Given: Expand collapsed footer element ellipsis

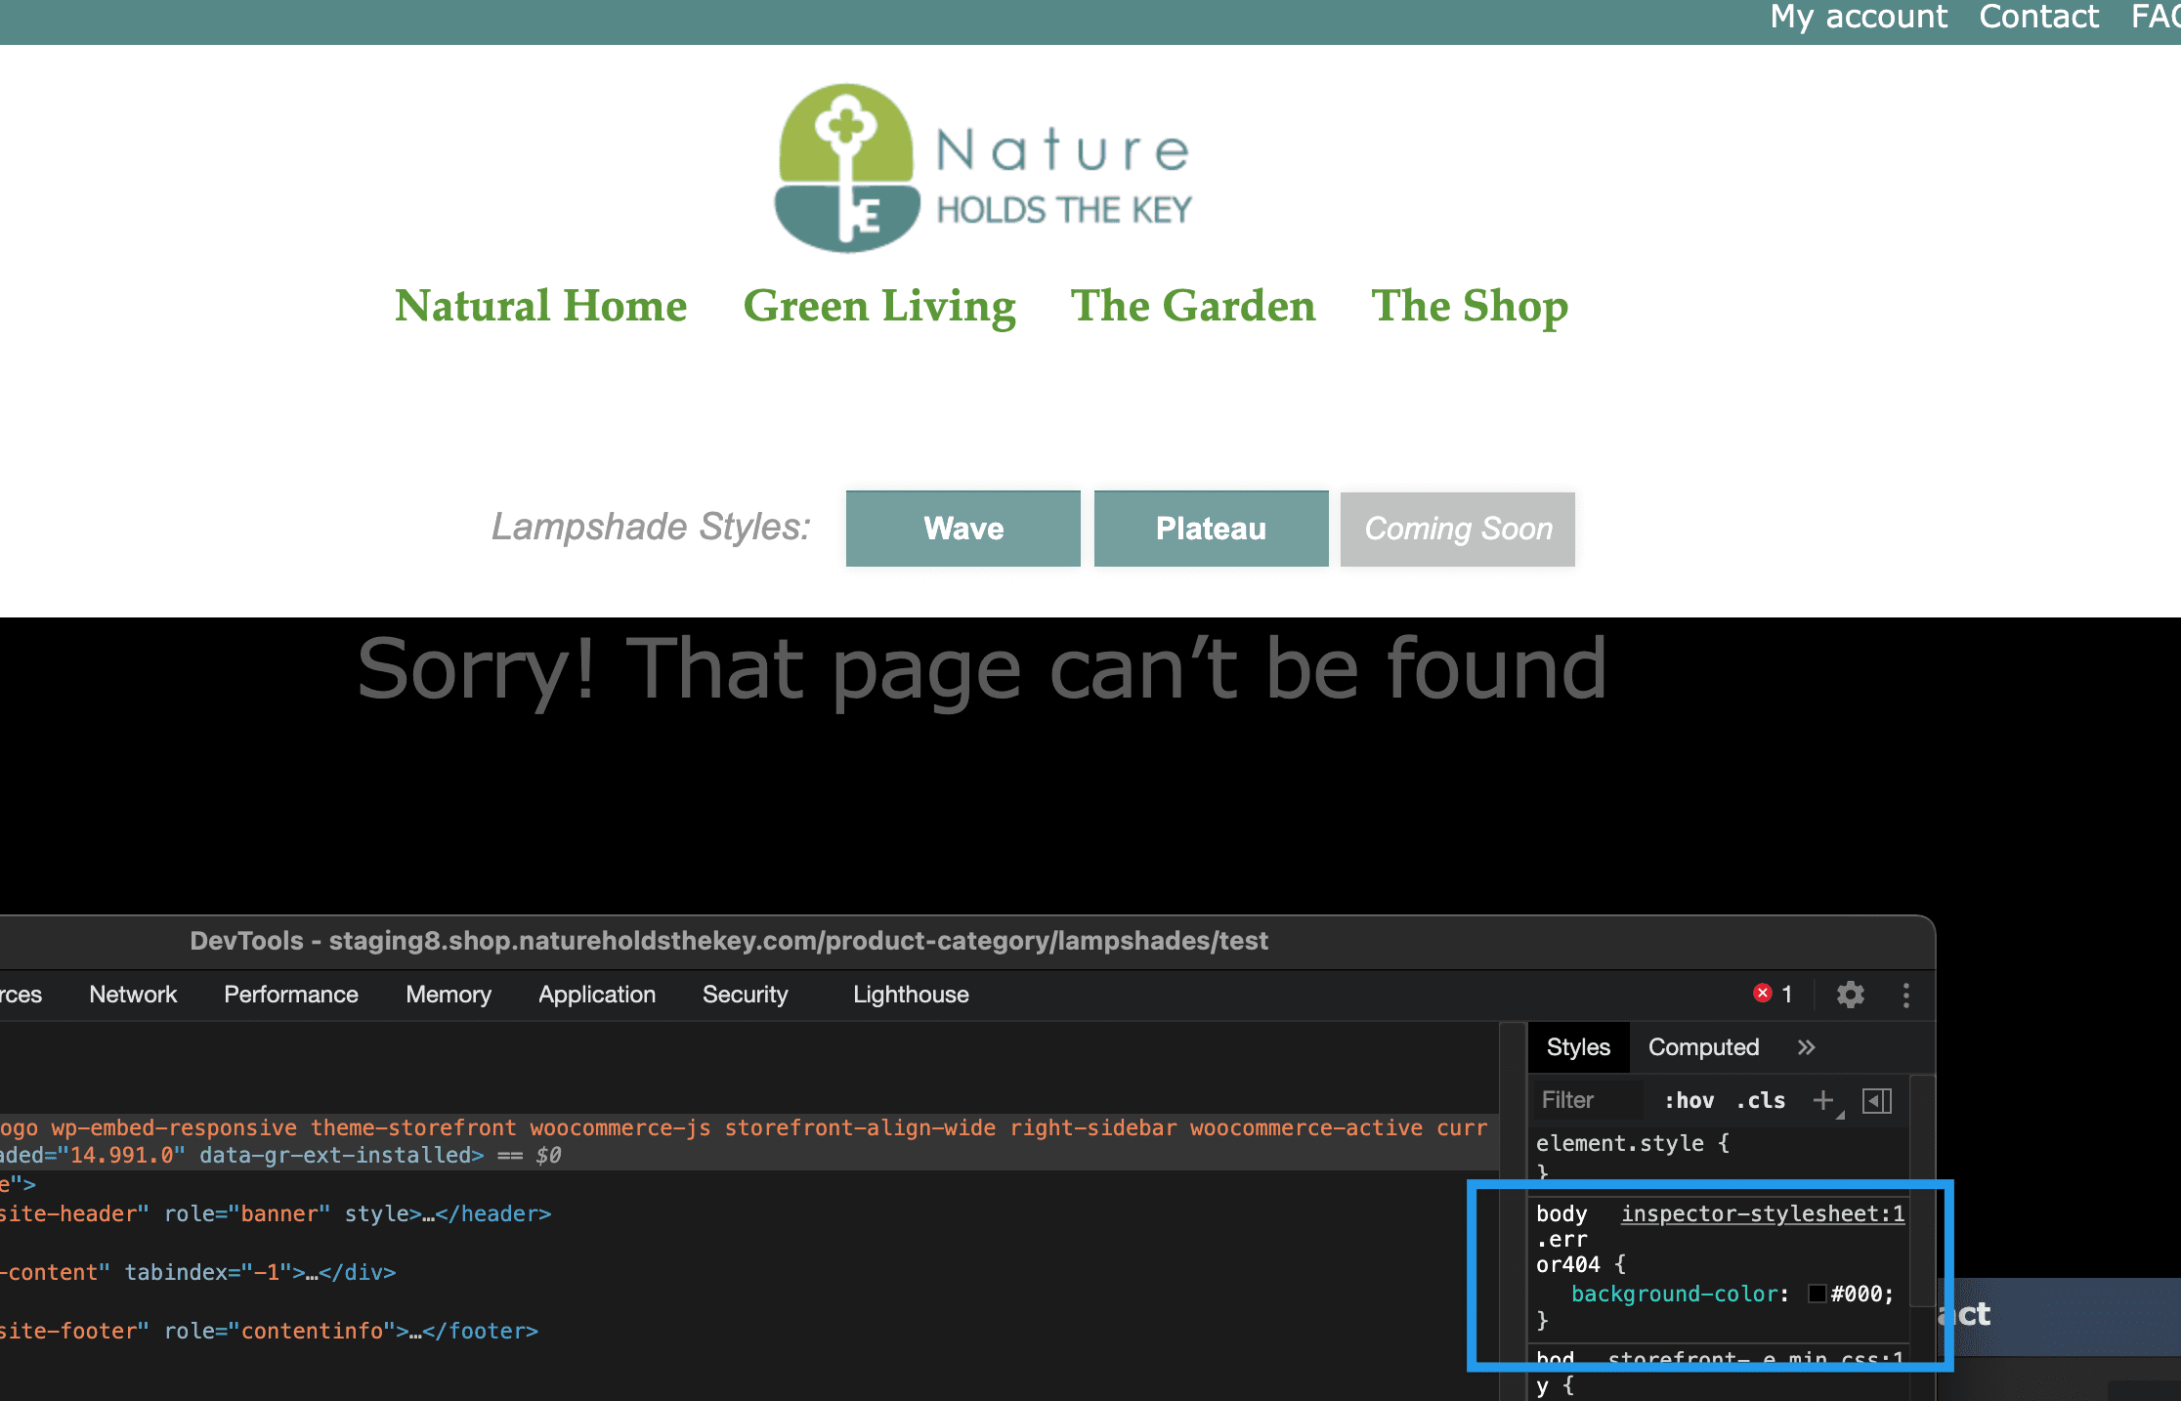Looking at the screenshot, I should [x=415, y=1332].
